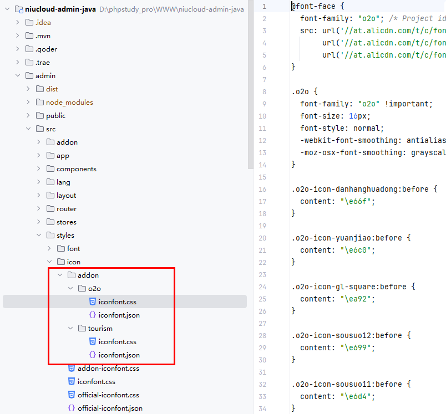This screenshot has width=446, height=414.
Task: Collapse the styles folder chevron
Action: coord(39,236)
